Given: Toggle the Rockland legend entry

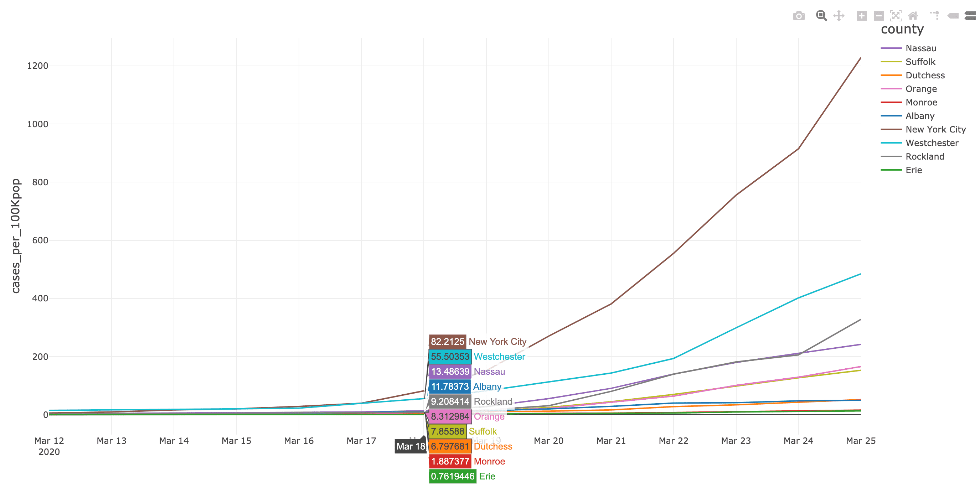Looking at the screenshot, I should pos(924,157).
